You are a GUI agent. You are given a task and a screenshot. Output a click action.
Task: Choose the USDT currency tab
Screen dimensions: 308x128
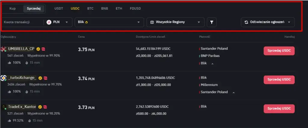pos(59,9)
